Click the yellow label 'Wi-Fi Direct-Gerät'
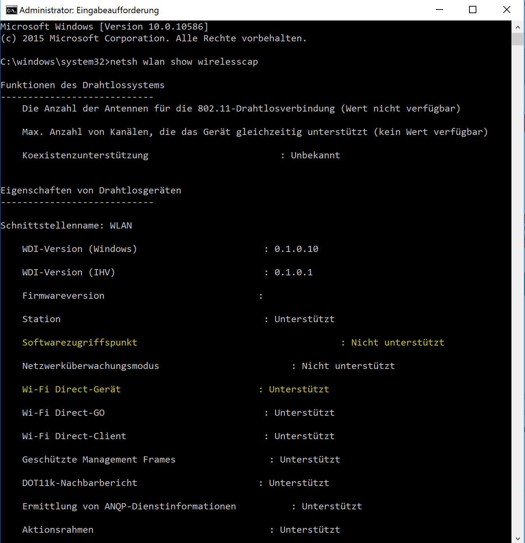The image size is (525, 543). [72, 389]
